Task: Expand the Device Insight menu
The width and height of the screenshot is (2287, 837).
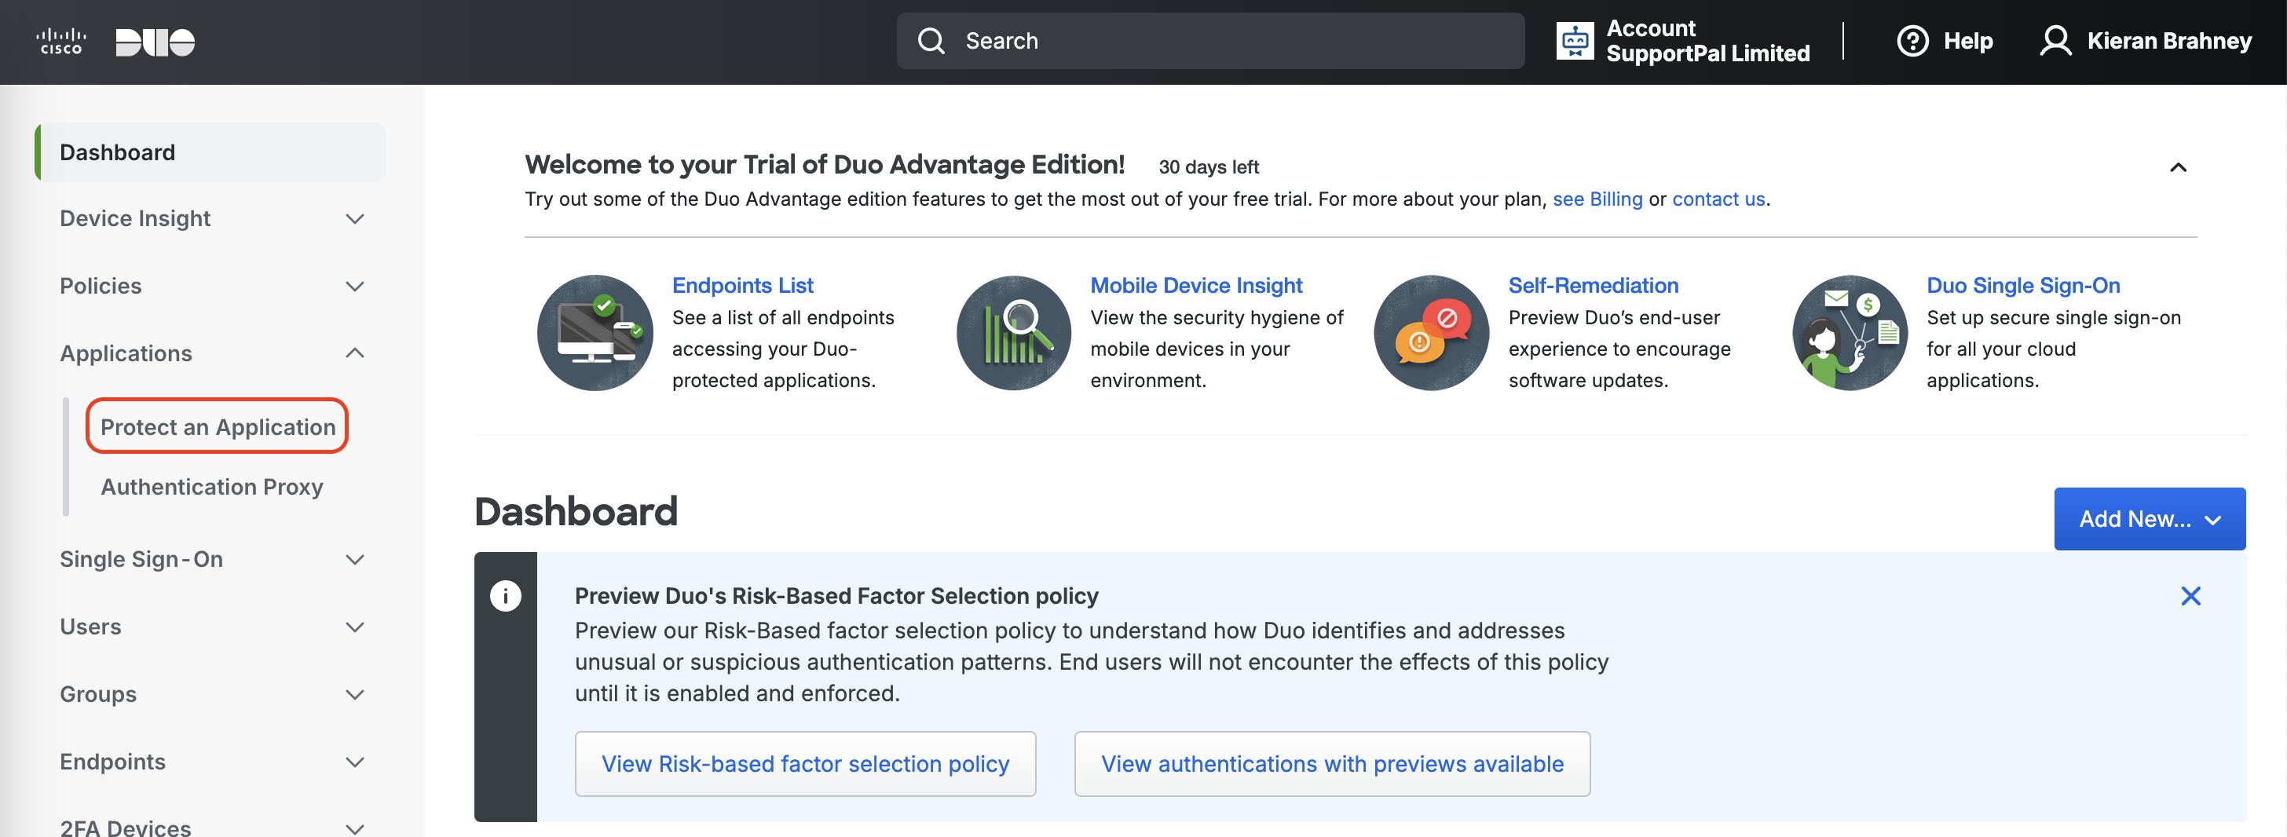Action: coord(355,218)
